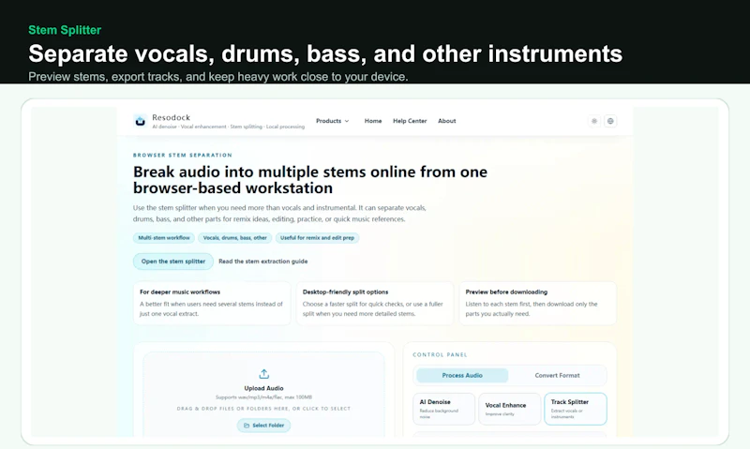Click the Vocals, drums, bass, other tag
The image size is (750, 449).
[x=235, y=238]
